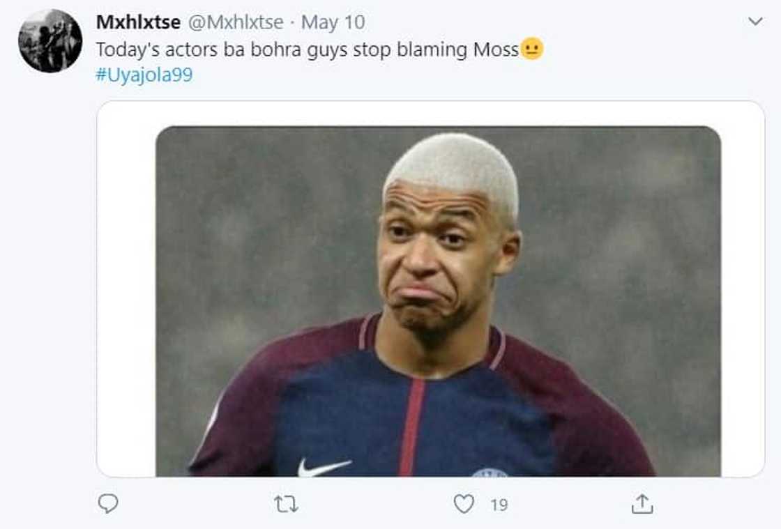Like the tweet with the heart icon
This screenshot has height=529, width=781.
click(x=464, y=503)
